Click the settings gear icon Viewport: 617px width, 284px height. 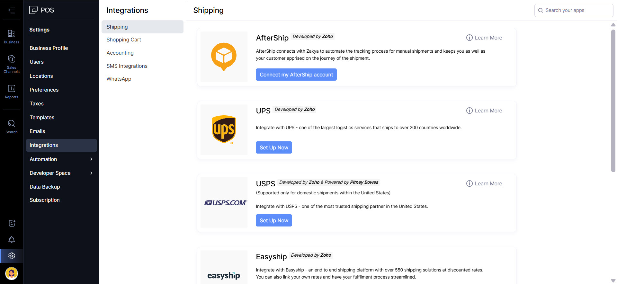pyautogui.click(x=12, y=256)
